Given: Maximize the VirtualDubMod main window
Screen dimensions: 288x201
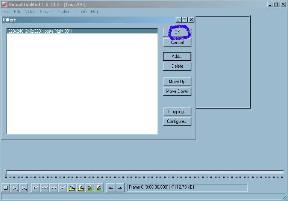Looking at the screenshot, I should [x=276, y=5].
